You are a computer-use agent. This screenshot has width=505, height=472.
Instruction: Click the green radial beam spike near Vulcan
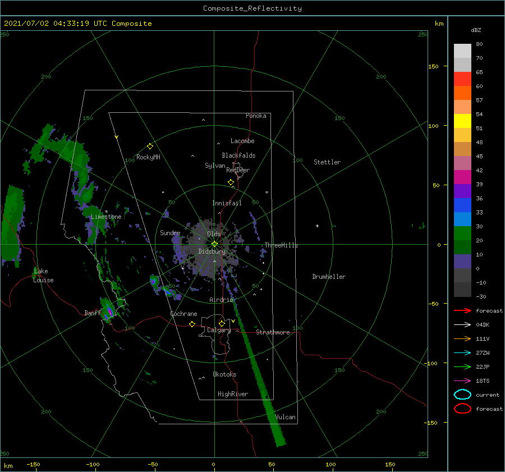[x=259, y=374]
